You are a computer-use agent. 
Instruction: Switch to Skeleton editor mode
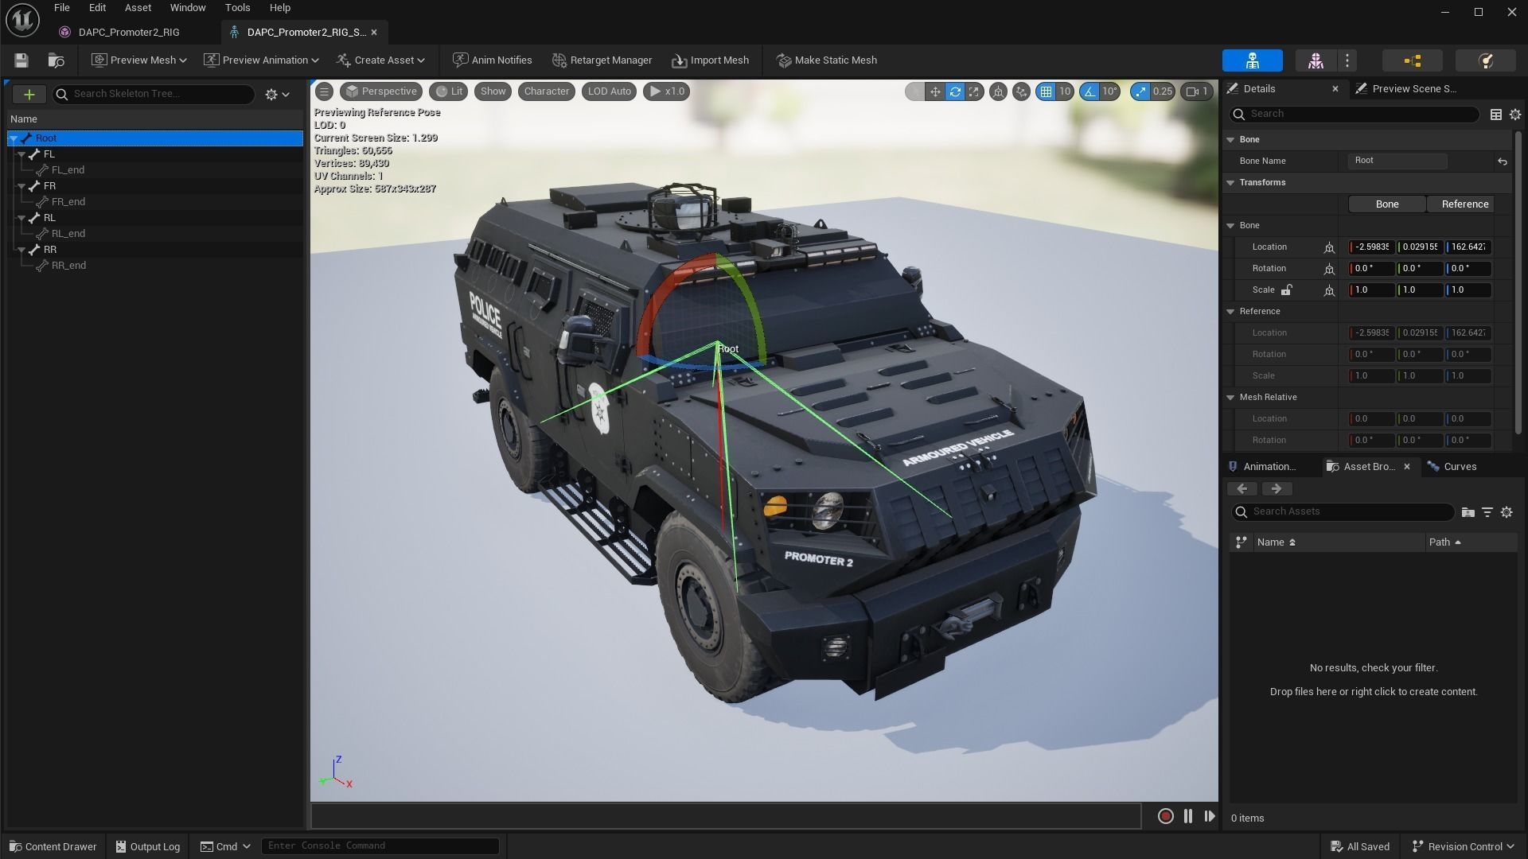1252,60
